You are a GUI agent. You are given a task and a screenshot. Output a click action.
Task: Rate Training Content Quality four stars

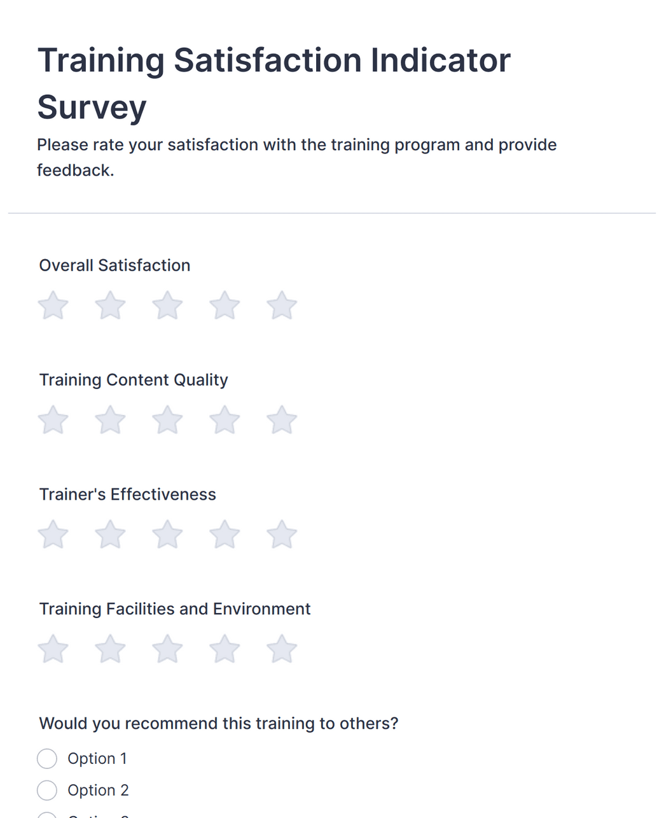pos(224,420)
